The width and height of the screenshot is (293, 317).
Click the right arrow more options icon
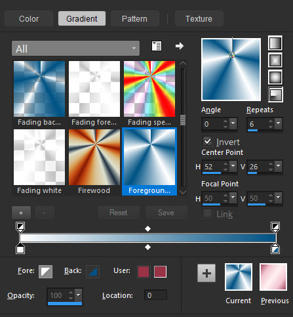(180, 46)
